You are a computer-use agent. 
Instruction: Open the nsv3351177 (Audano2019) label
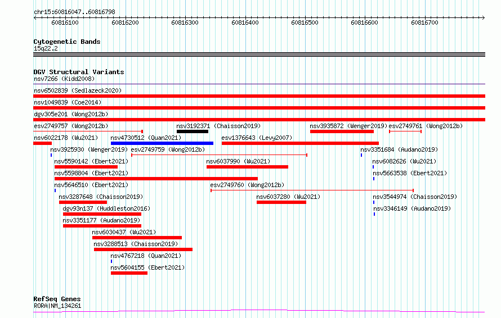[101, 220]
